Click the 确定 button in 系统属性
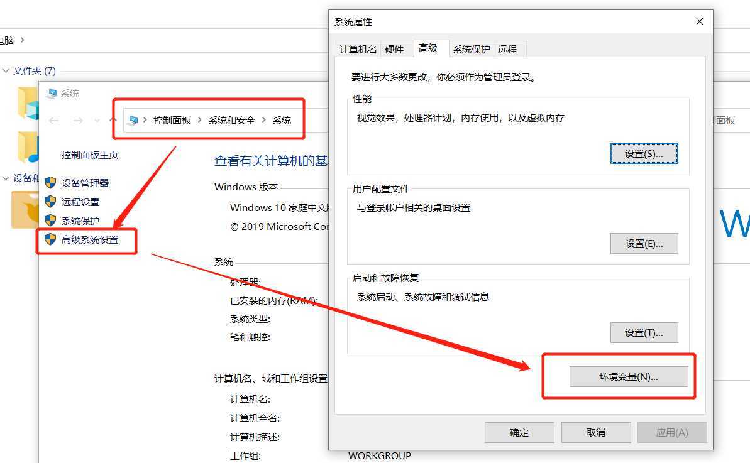Viewport: 750px width, 463px height. point(519,432)
